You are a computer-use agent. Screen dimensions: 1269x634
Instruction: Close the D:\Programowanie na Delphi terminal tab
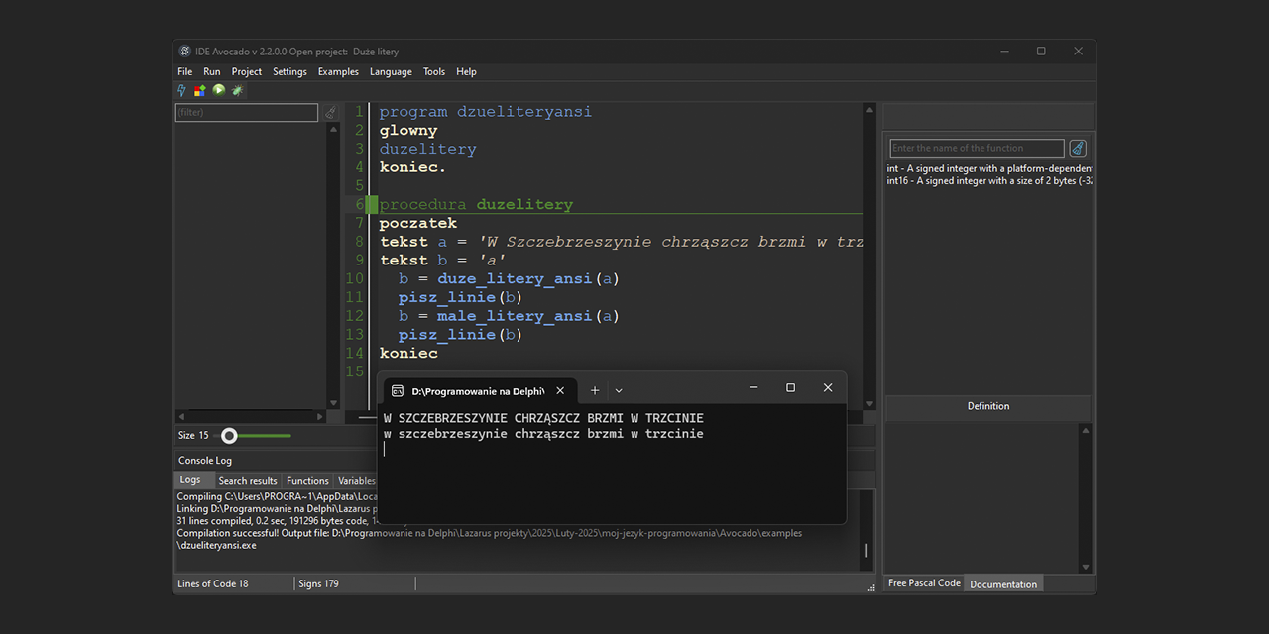coord(560,390)
